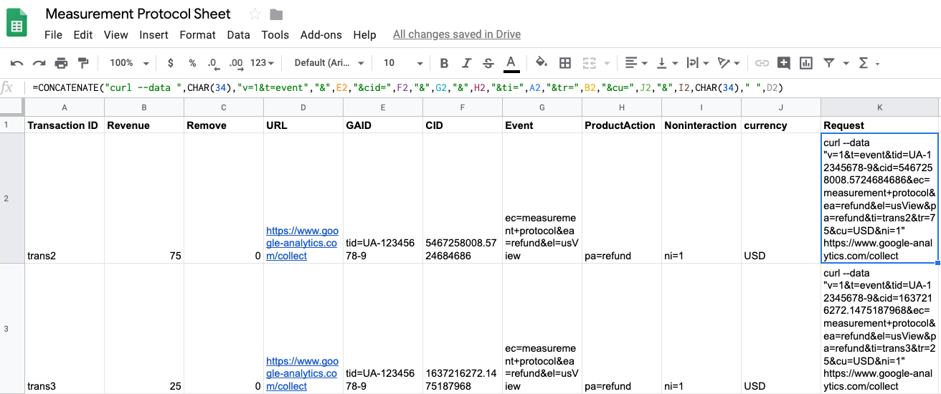Screen dimensions: 941x394
Task: Toggle strikethrough formatting
Action: click(488, 63)
